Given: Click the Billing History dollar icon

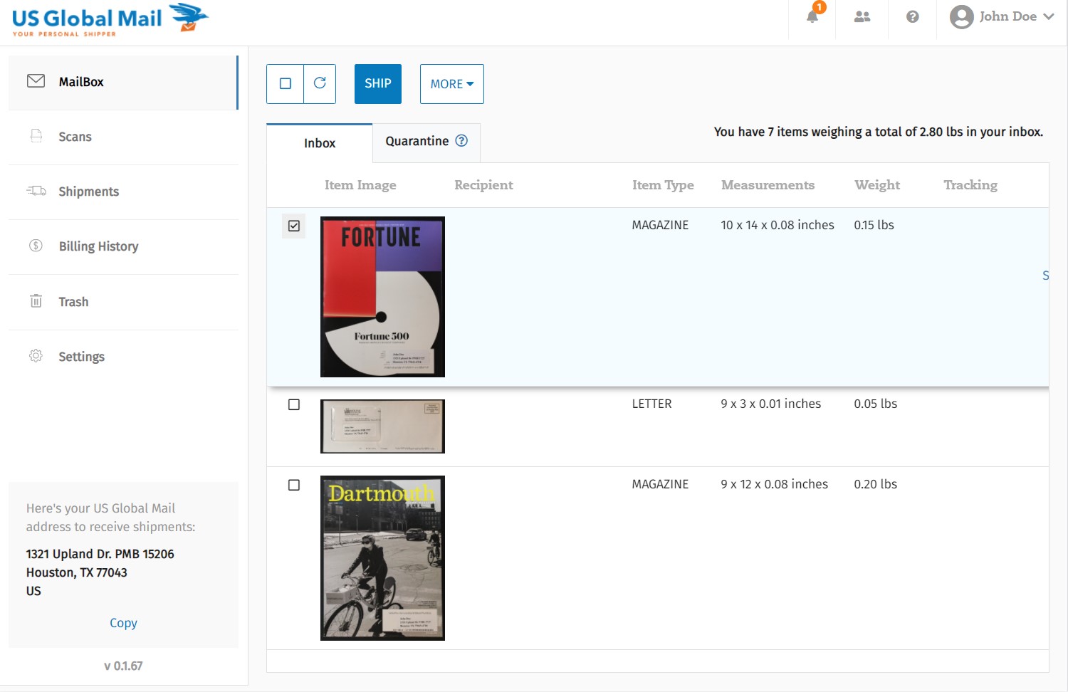Looking at the screenshot, I should pos(36,246).
